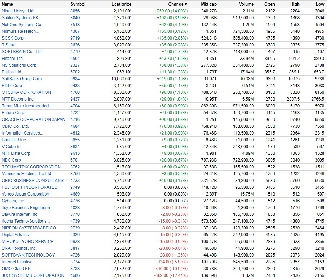Open SOFTBANK TECHNOLOGY... link
Viewport: 327px width, 279px height.
(x=30, y=255)
